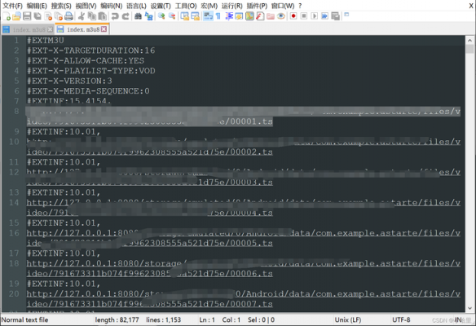Click the Cut scissors icon
This screenshot has width=476, height=326.
(82, 16)
